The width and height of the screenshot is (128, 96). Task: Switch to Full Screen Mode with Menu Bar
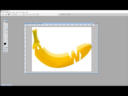[6, 49]
